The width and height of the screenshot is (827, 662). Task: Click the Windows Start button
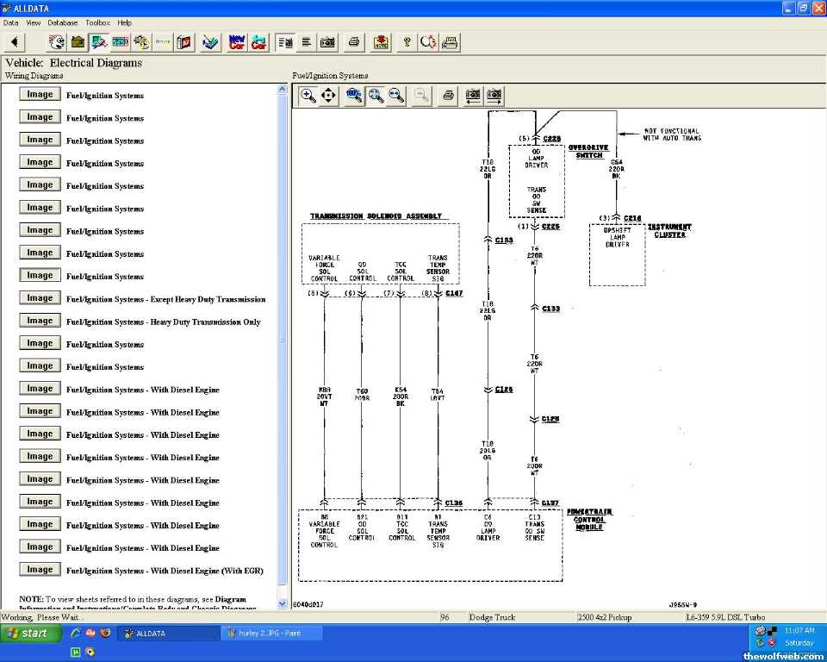point(29,633)
